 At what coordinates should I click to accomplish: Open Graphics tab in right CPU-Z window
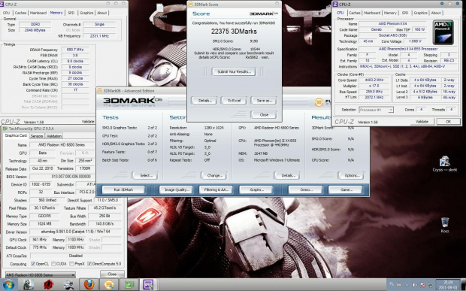pos(421,13)
